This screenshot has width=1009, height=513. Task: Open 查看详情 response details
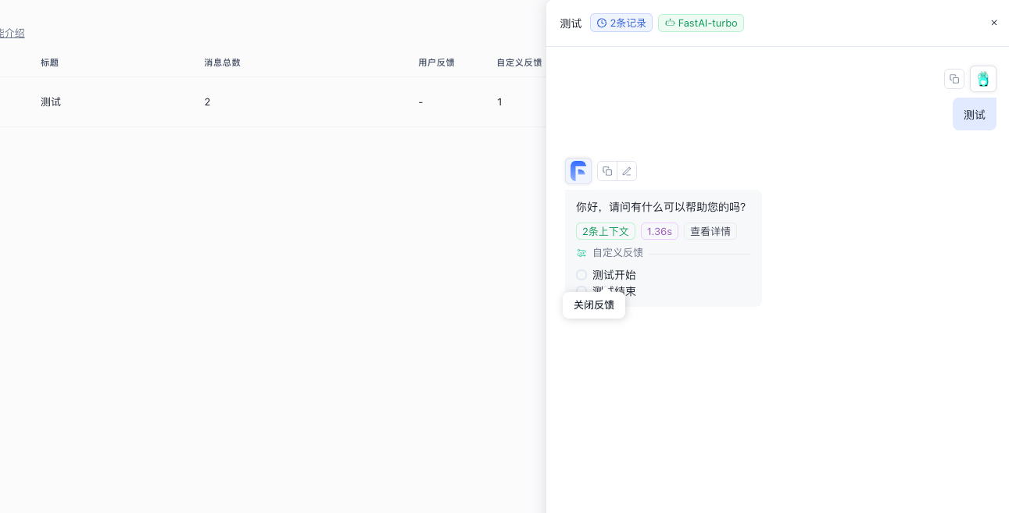coord(710,232)
